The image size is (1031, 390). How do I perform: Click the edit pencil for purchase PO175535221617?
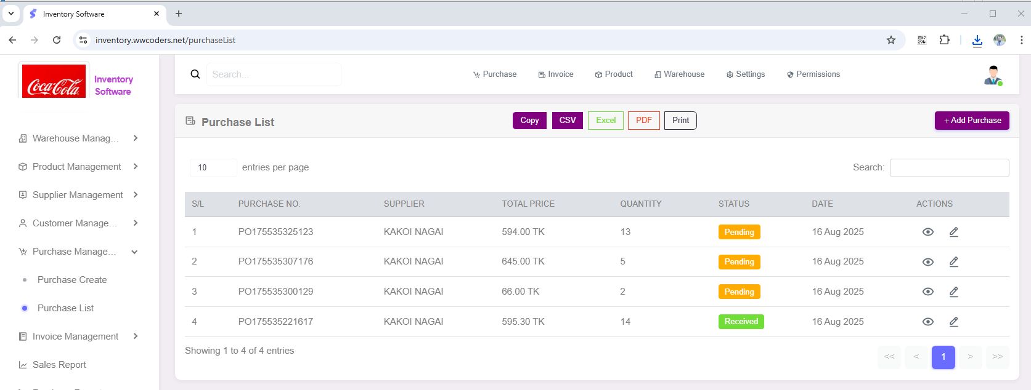click(953, 322)
